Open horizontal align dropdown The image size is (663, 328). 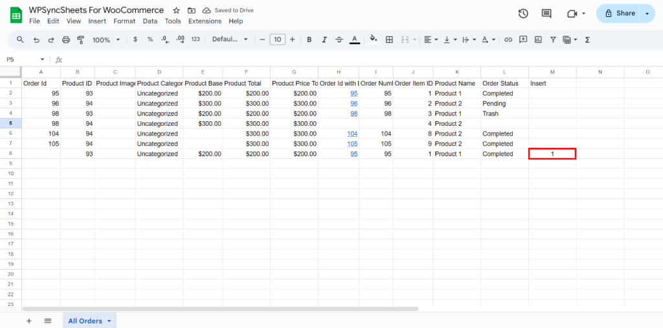[431, 40]
